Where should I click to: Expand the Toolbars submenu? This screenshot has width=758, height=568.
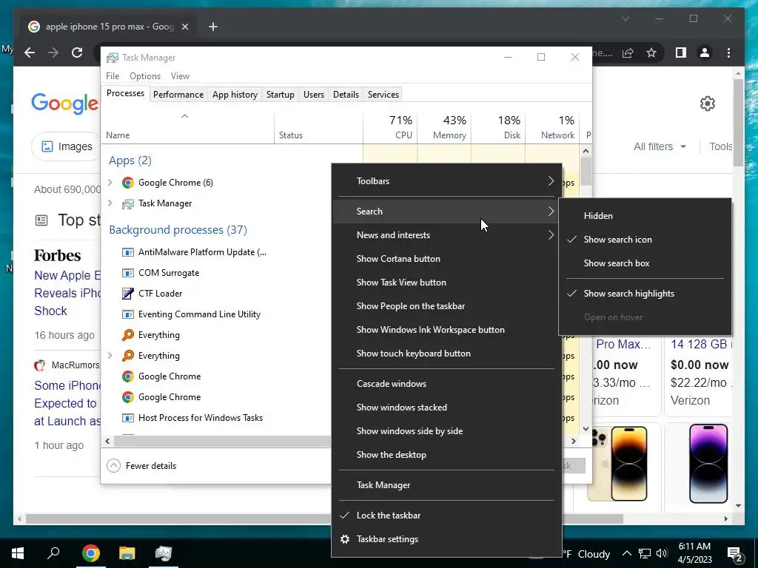pos(446,181)
